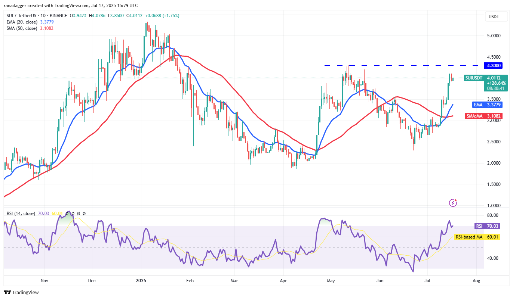Click the TradingView logo at bottom left
Image resolution: width=513 pixels, height=299 pixels.
pyautogui.click(x=21, y=292)
